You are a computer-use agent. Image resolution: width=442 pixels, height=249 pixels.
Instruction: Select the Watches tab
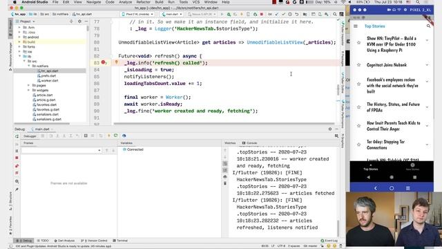point(230,143)
